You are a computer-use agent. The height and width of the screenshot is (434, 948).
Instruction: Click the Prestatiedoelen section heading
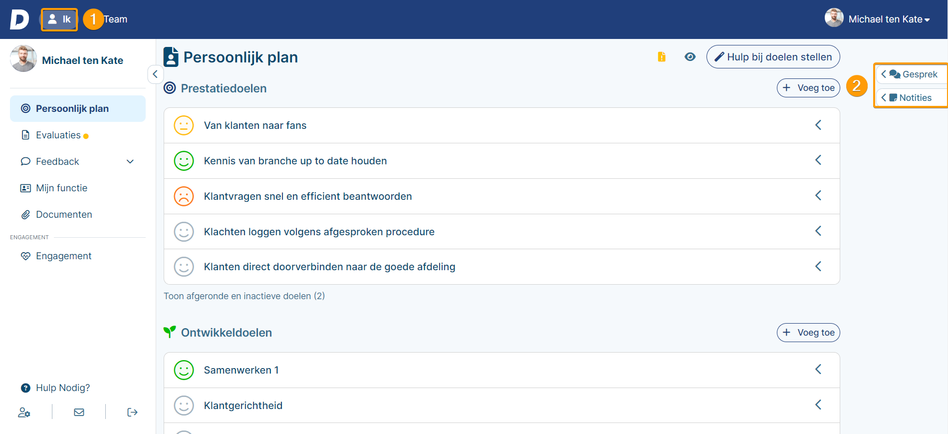[224, 88]
